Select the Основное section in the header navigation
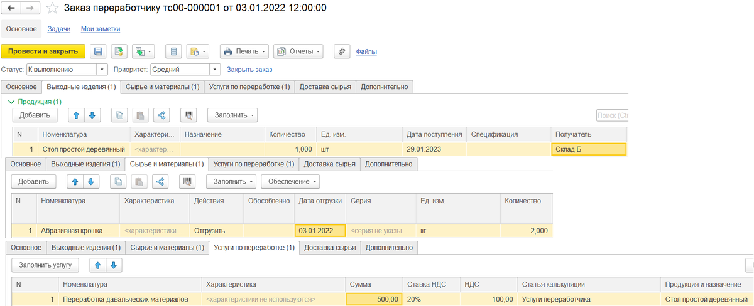 coord(21,29)
